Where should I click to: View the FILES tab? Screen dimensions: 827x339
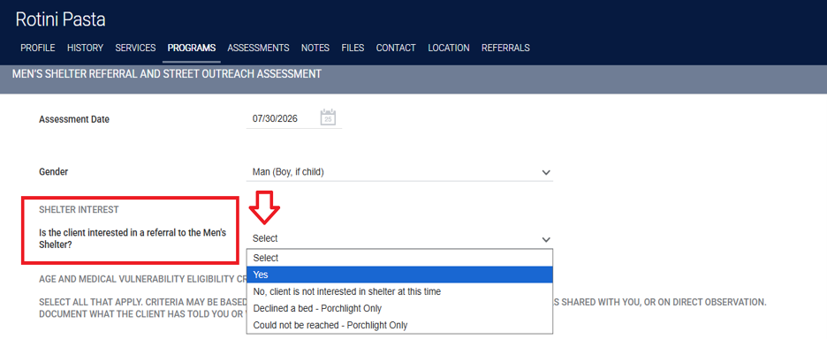click(353, 48)
